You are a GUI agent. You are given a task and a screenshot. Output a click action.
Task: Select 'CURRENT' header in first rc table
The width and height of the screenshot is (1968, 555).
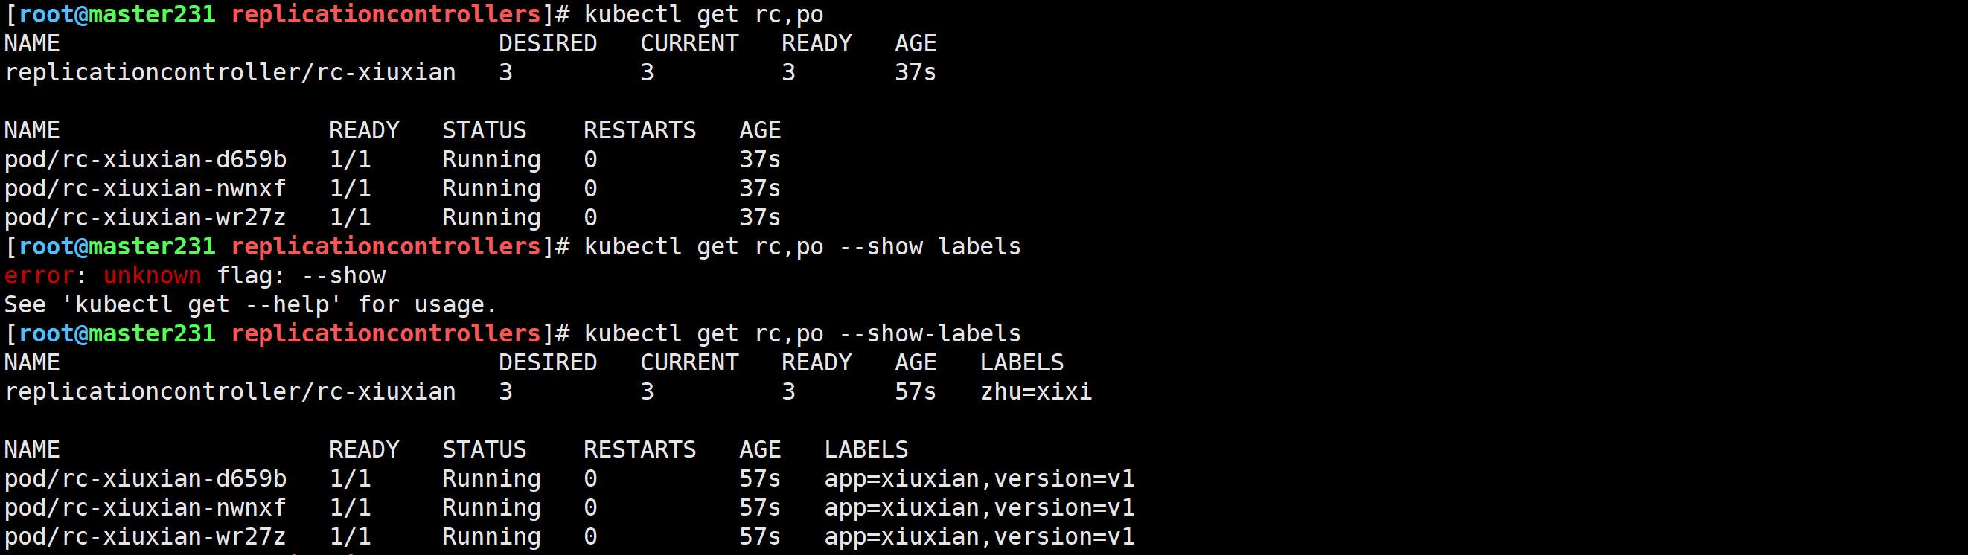pos(689,43)
